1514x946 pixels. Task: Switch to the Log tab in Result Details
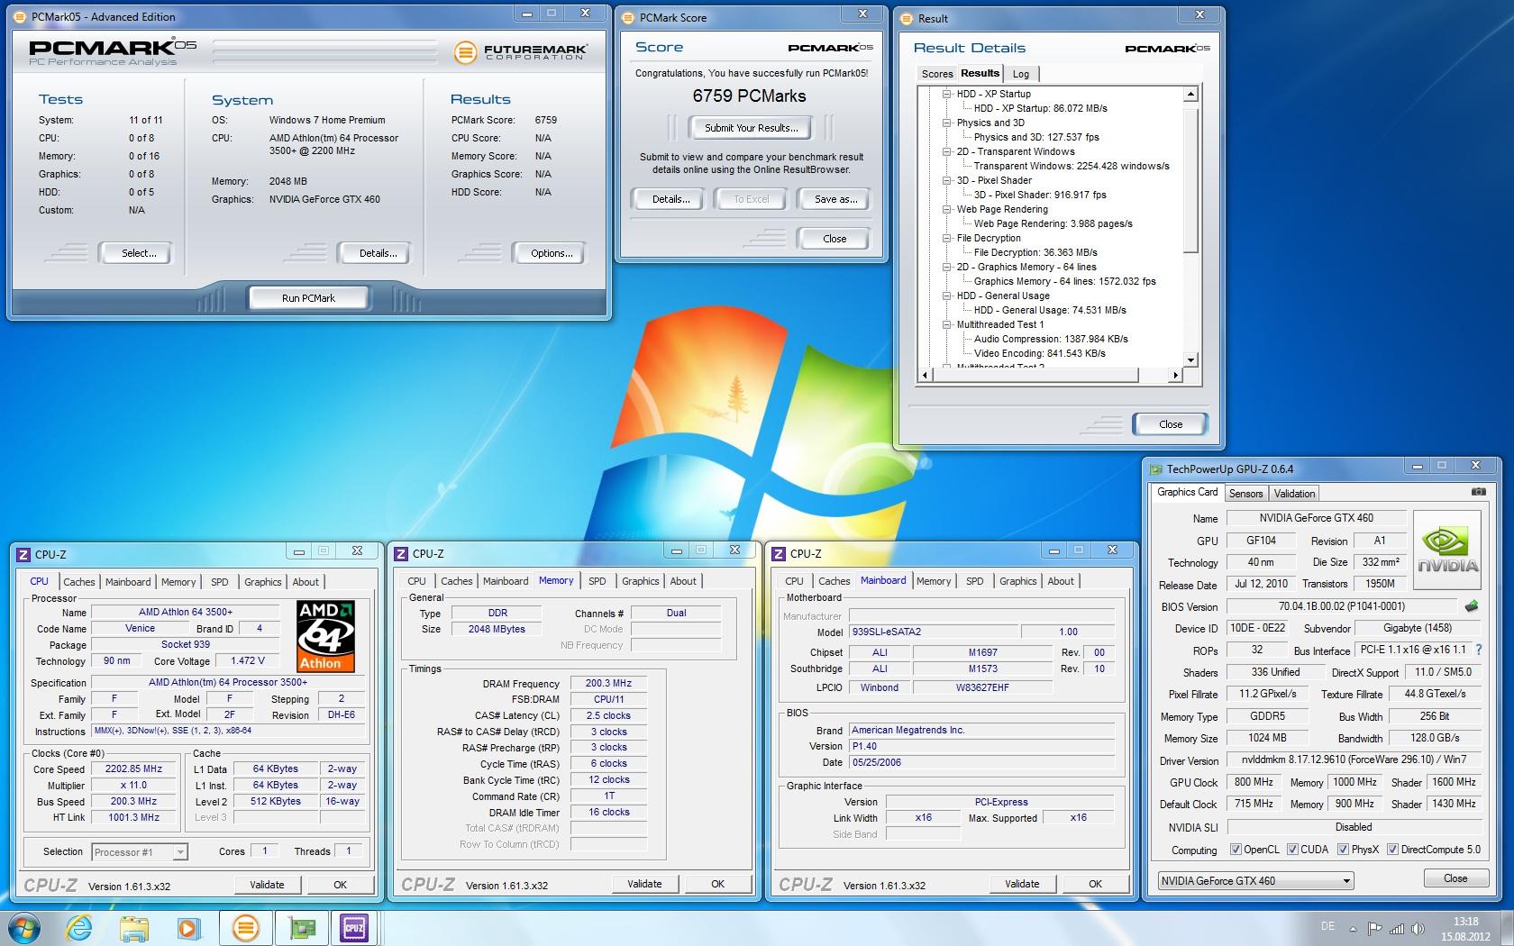(1020, 74)
